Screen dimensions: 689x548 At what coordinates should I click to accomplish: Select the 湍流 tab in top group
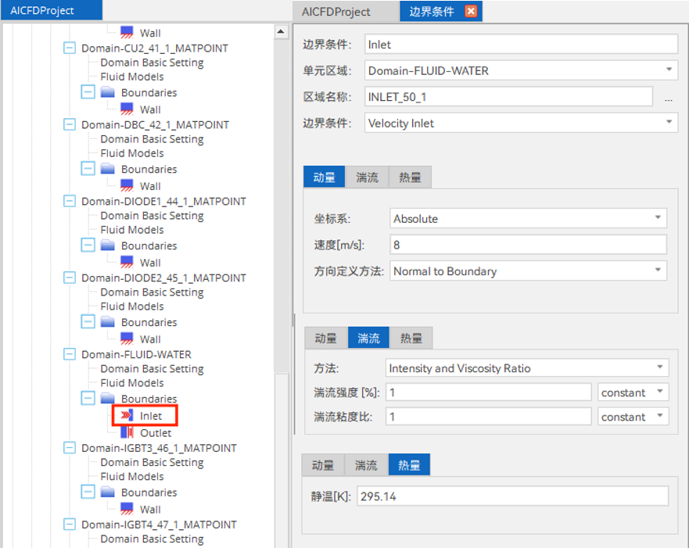coord(367,177)
